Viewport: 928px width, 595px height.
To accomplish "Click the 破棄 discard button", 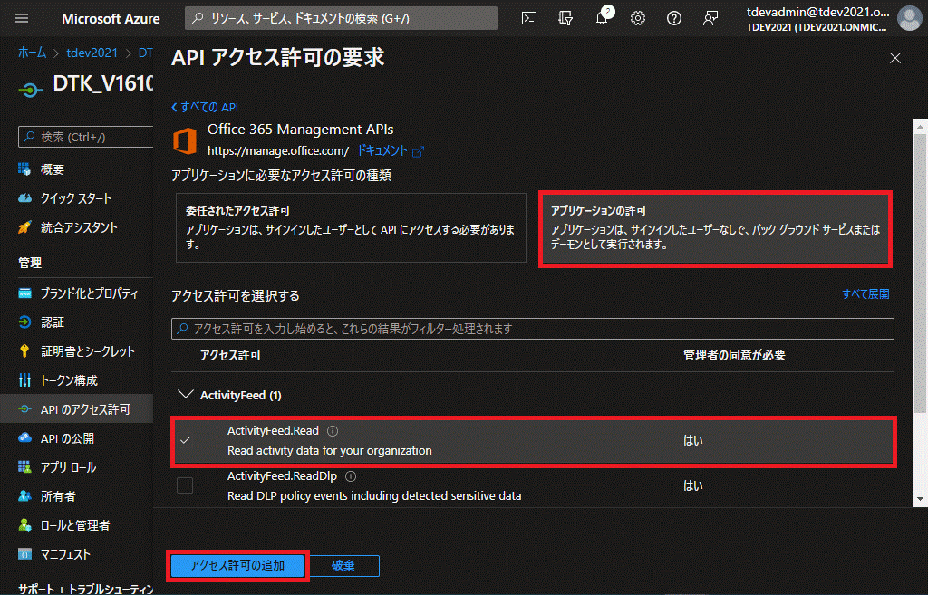I will 343,566.
